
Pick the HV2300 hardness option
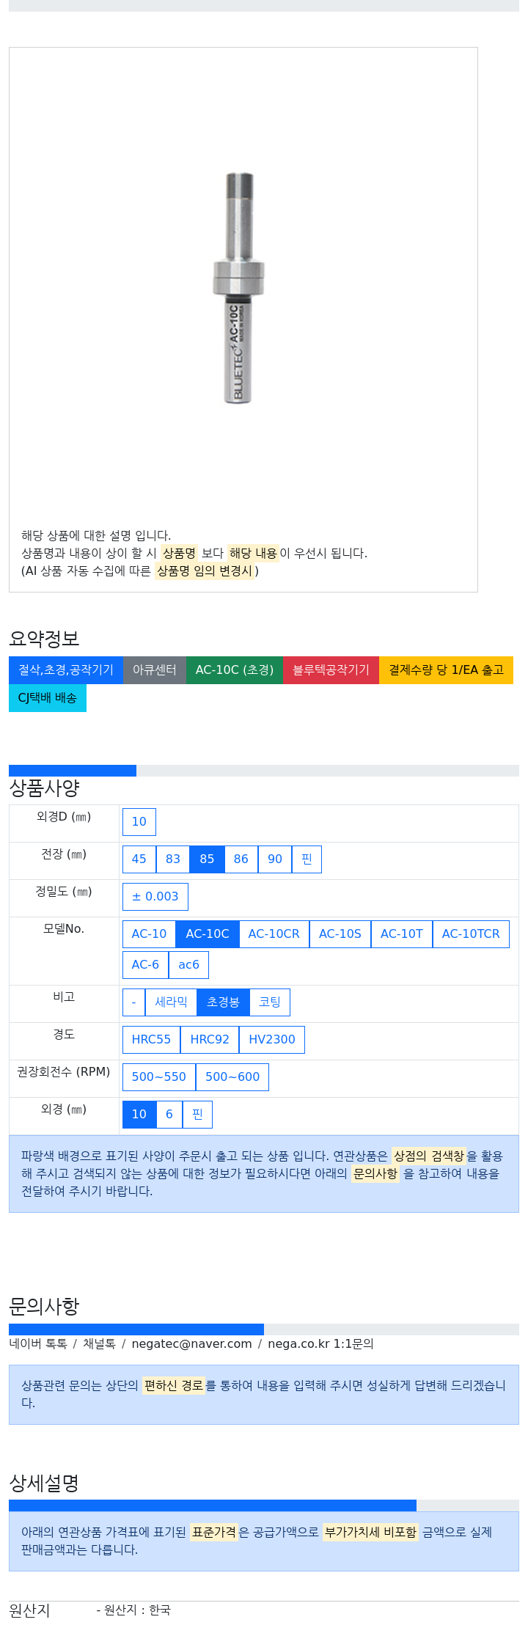click(272, 1040)
